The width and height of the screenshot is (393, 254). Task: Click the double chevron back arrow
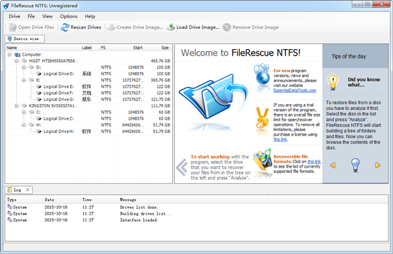tap(181, 168)
